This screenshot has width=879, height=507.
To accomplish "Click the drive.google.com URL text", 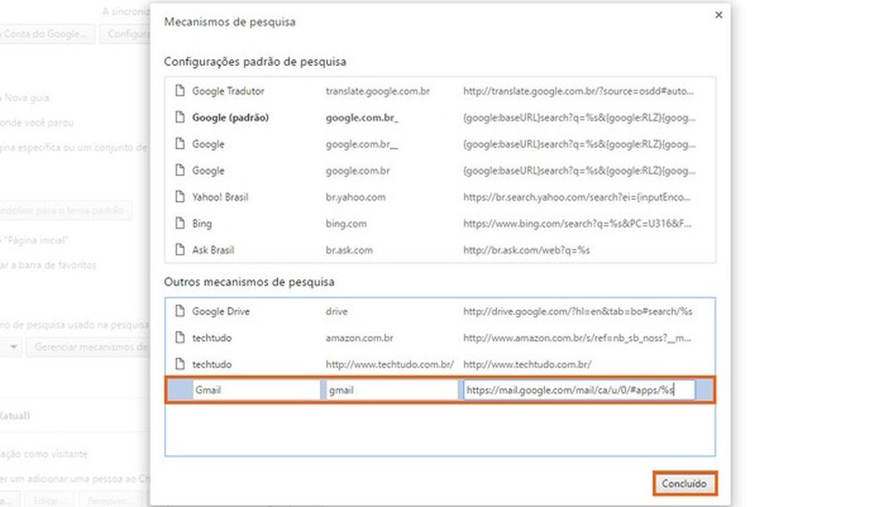I will coord(577,312).
